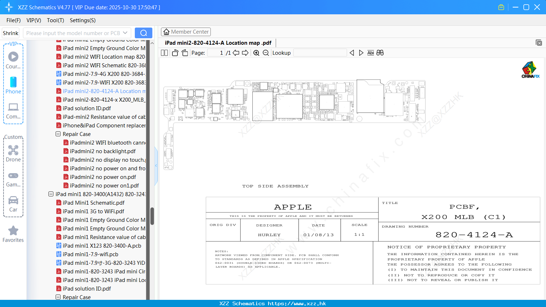Click the file tree vertical scrollbar
This screenshot has height=307, width=546.
coord(152,216)
